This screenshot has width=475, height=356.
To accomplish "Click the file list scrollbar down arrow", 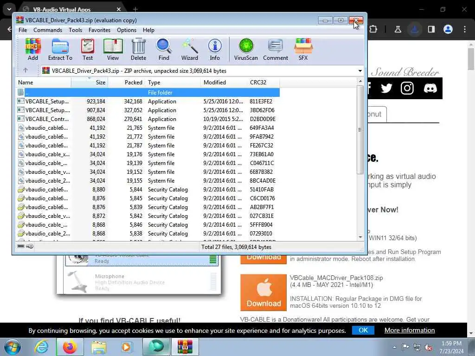I will point(360,237).
